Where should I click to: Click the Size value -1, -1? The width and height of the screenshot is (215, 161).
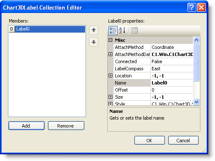(172, 97)
